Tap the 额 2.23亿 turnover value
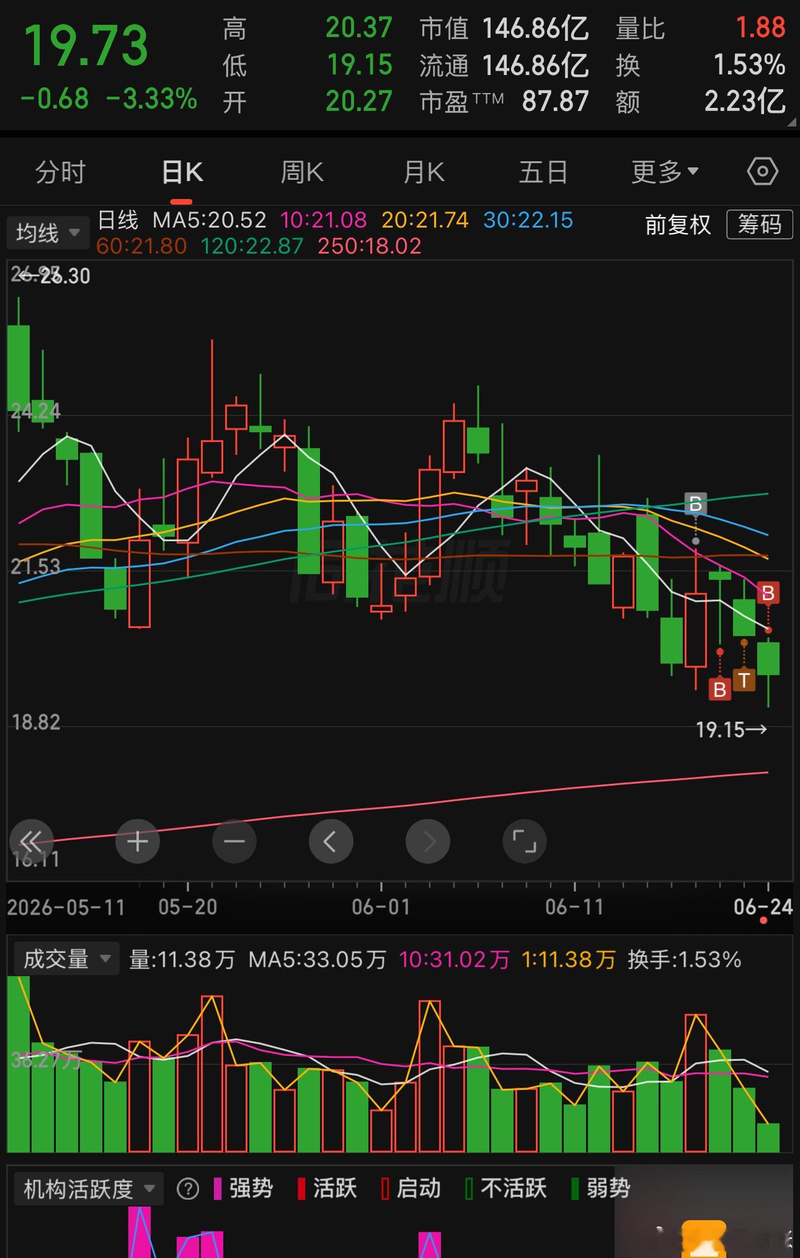 (745, 101)
